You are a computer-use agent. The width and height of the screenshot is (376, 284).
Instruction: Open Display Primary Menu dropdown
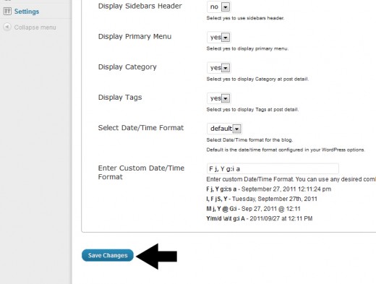(x=218, y=38)
